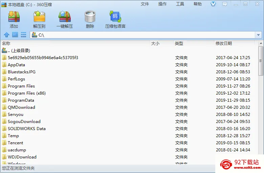Click the icon of 上级目录 row
Image resolution: width=264 pixels, height=173 pixels.
4,50
